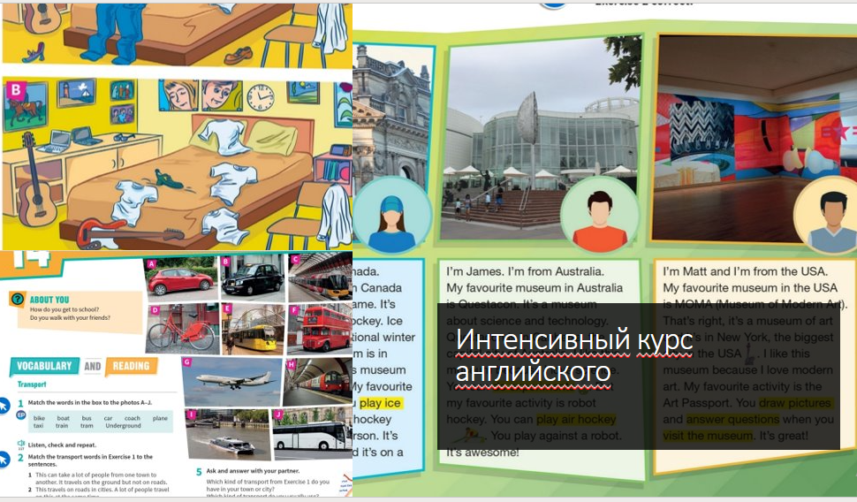Click 'Ask and answer with your partner.' instruction

pyautogui.click(x=253, y=471)
